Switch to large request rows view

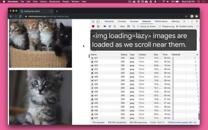tap(129, 26)
